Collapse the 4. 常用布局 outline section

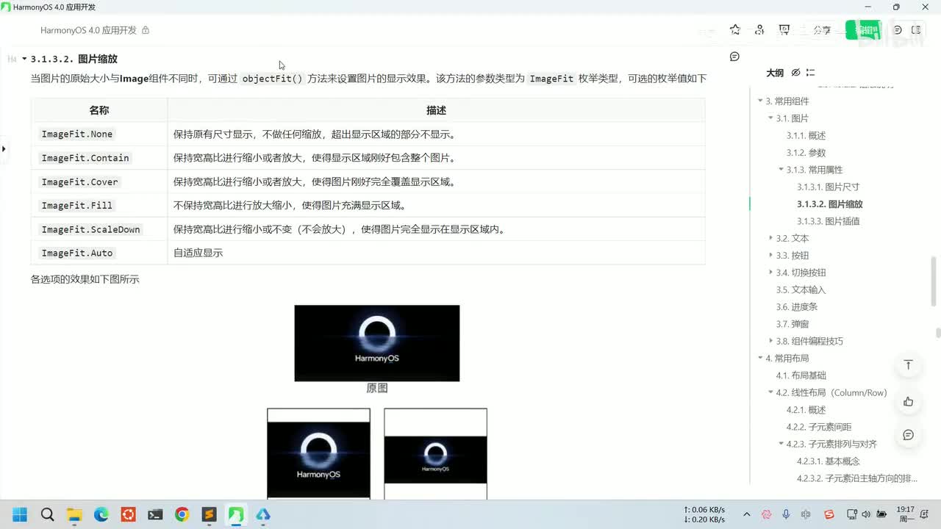point(760,358)
